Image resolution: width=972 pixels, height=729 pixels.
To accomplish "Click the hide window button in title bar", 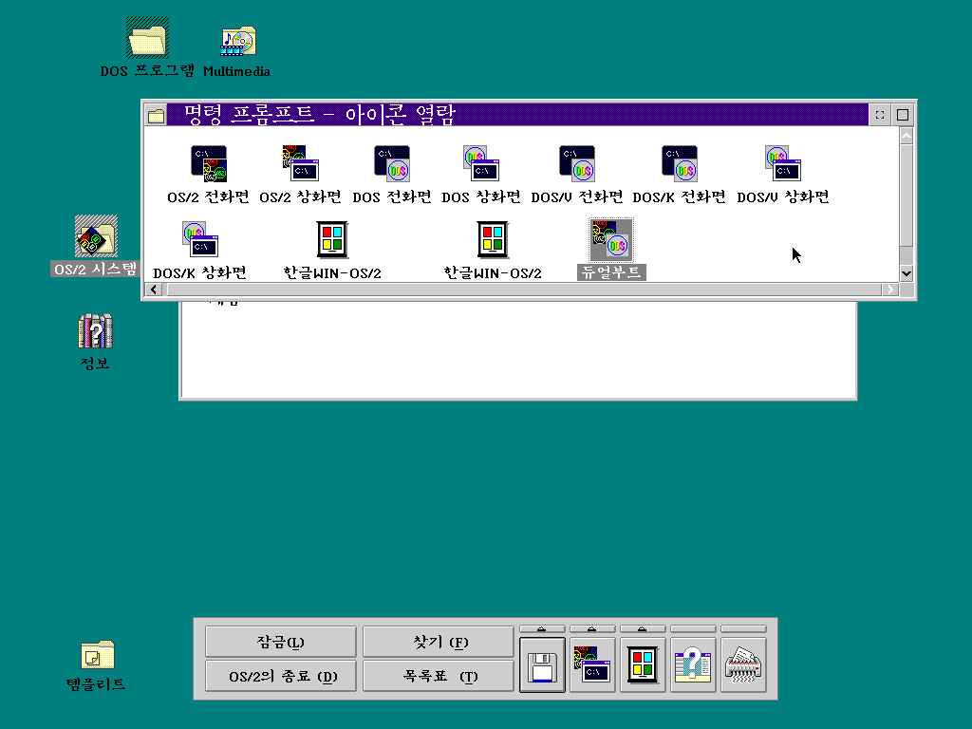I will pyautogui.click(x=880, y=115).
